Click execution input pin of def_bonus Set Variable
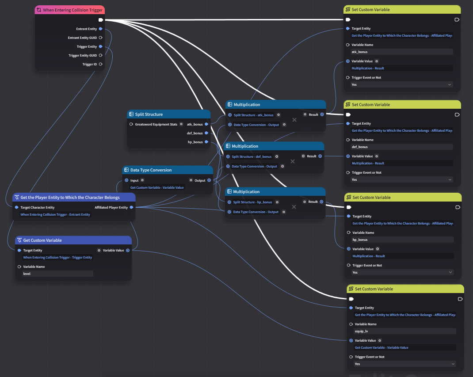473x377 pixels. click(348, 114)
